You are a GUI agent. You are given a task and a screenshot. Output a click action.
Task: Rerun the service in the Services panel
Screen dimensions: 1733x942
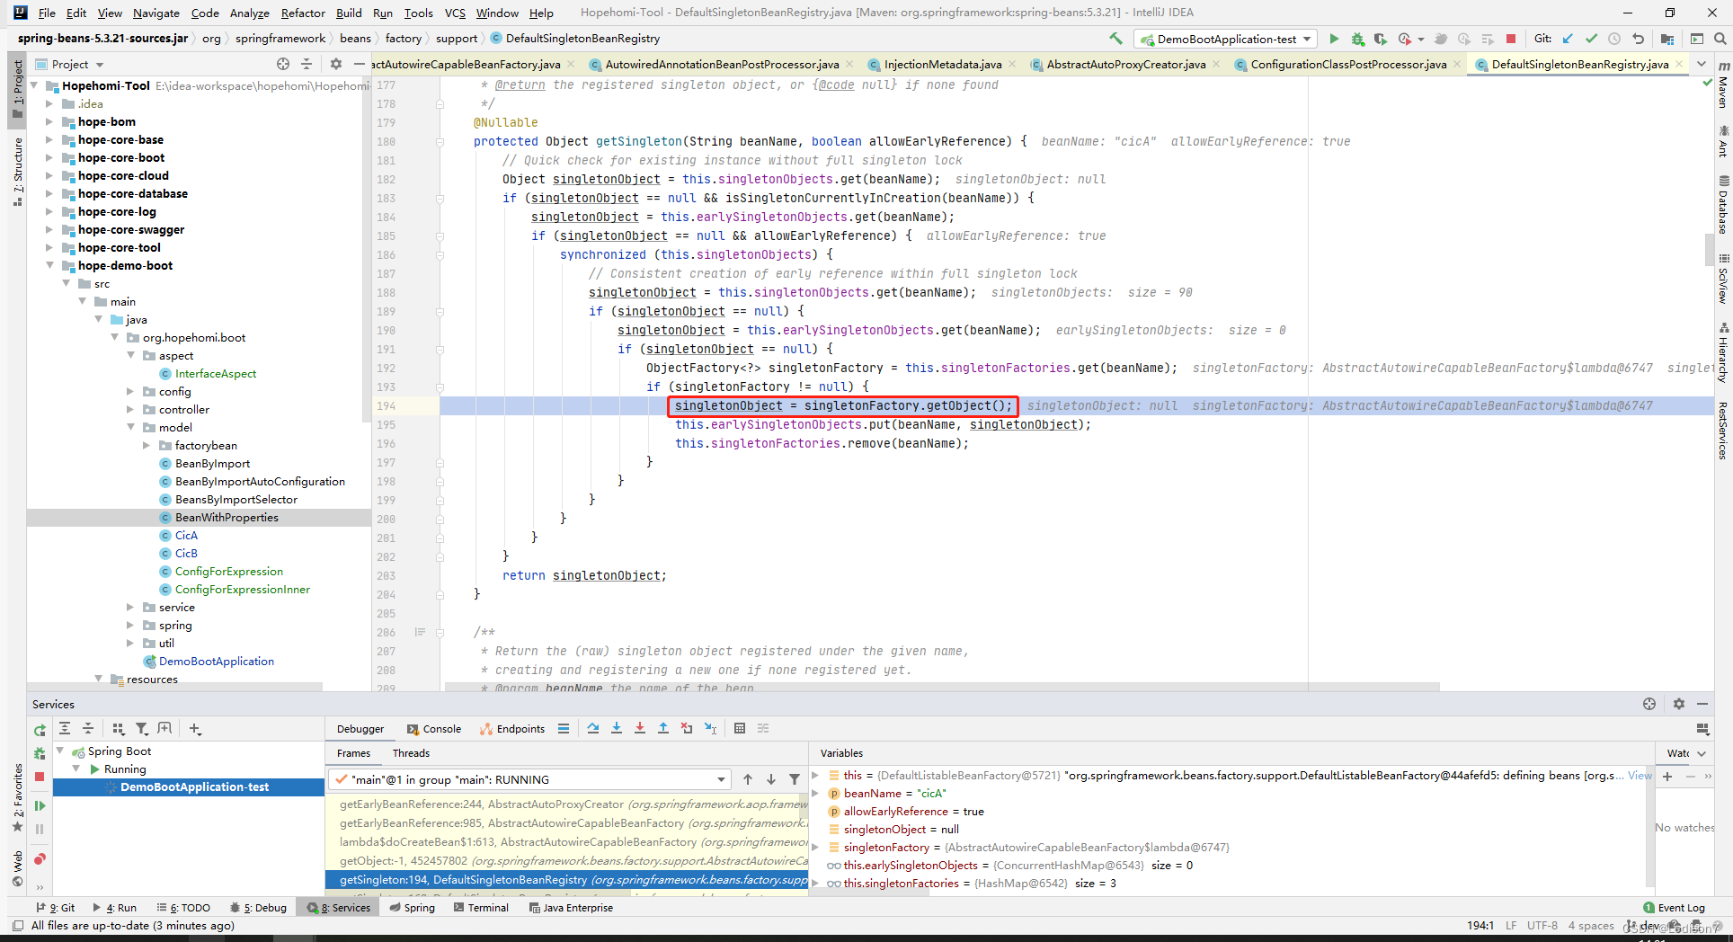coord(40,730)
